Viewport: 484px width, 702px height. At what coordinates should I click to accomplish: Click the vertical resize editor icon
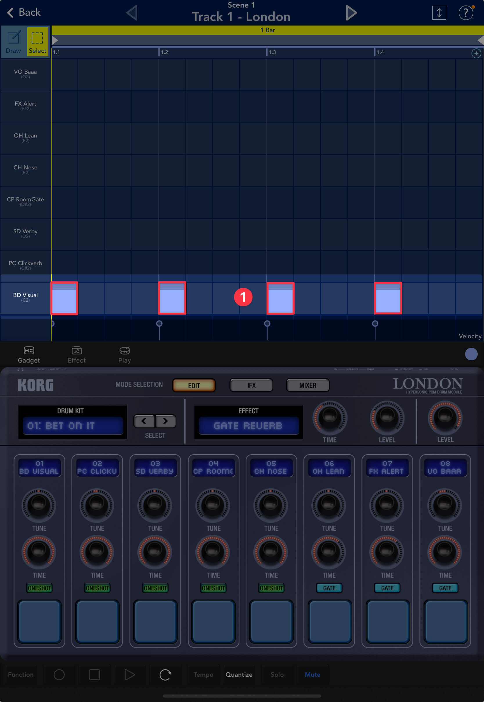439,13
